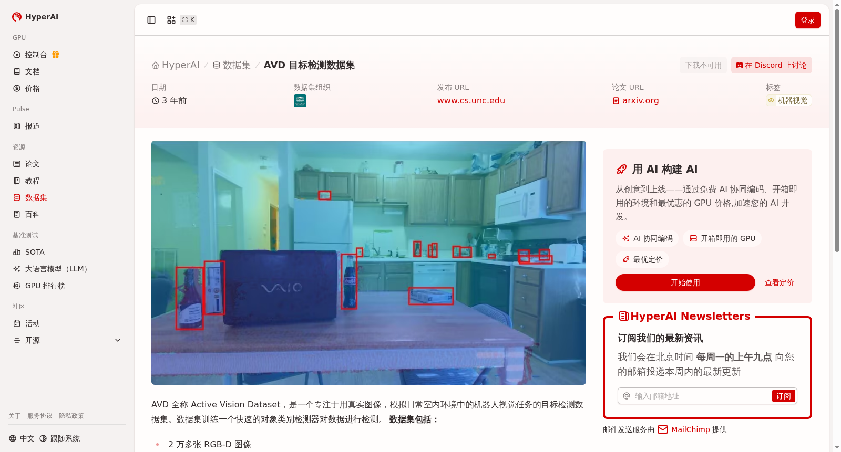This screenshot has width=841, height=452.
Task: Open 控制台 in the sidebar
Action: pos(36,55)
